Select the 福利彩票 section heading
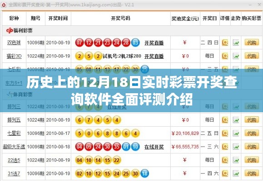 [23, 30]
